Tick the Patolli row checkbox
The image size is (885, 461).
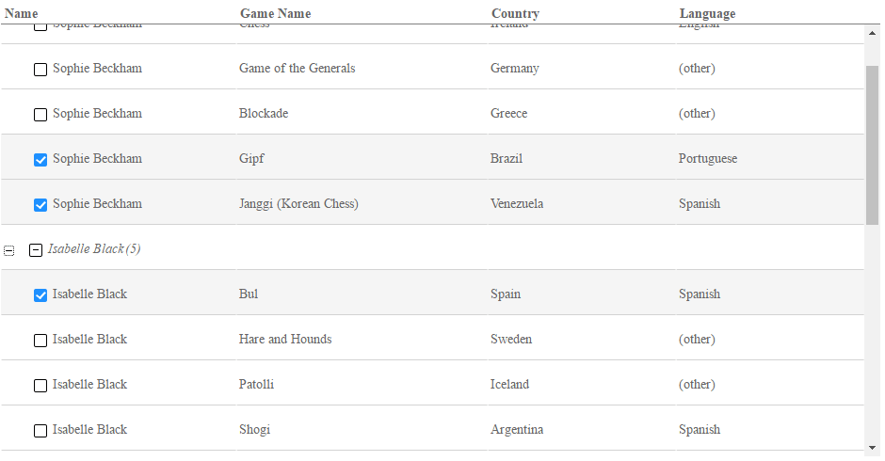pyautogui.click(x=40, y=386)
